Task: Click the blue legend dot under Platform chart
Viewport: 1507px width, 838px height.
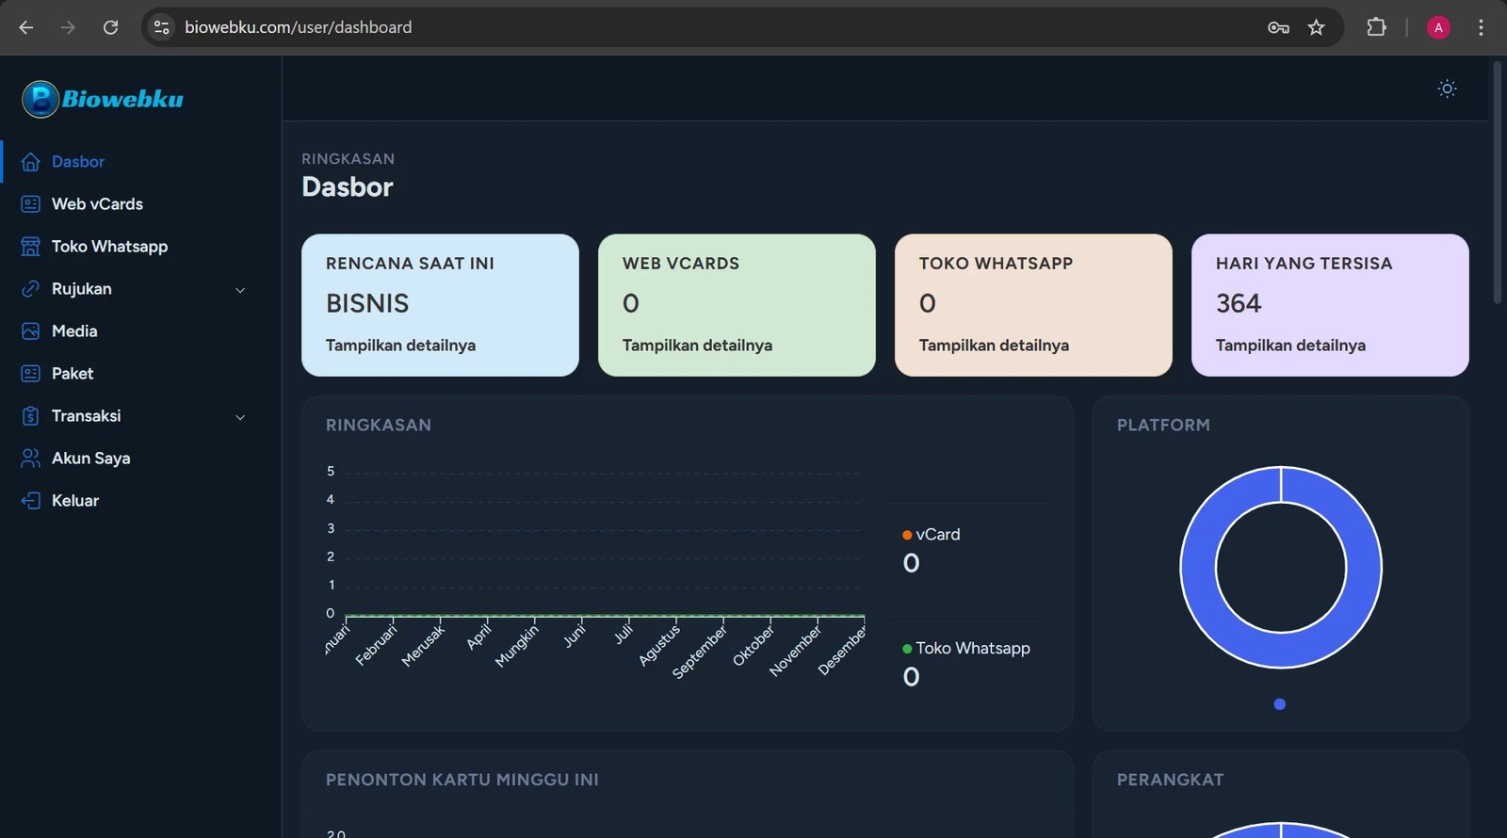Action: (1280, 704)
